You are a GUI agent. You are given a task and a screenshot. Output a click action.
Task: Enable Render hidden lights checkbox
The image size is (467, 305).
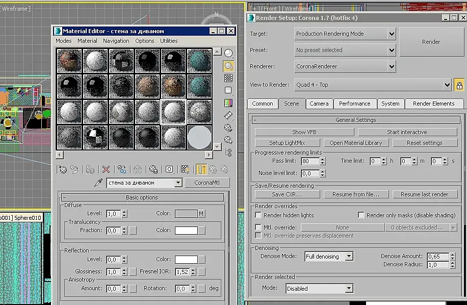[x=258, y=215]
